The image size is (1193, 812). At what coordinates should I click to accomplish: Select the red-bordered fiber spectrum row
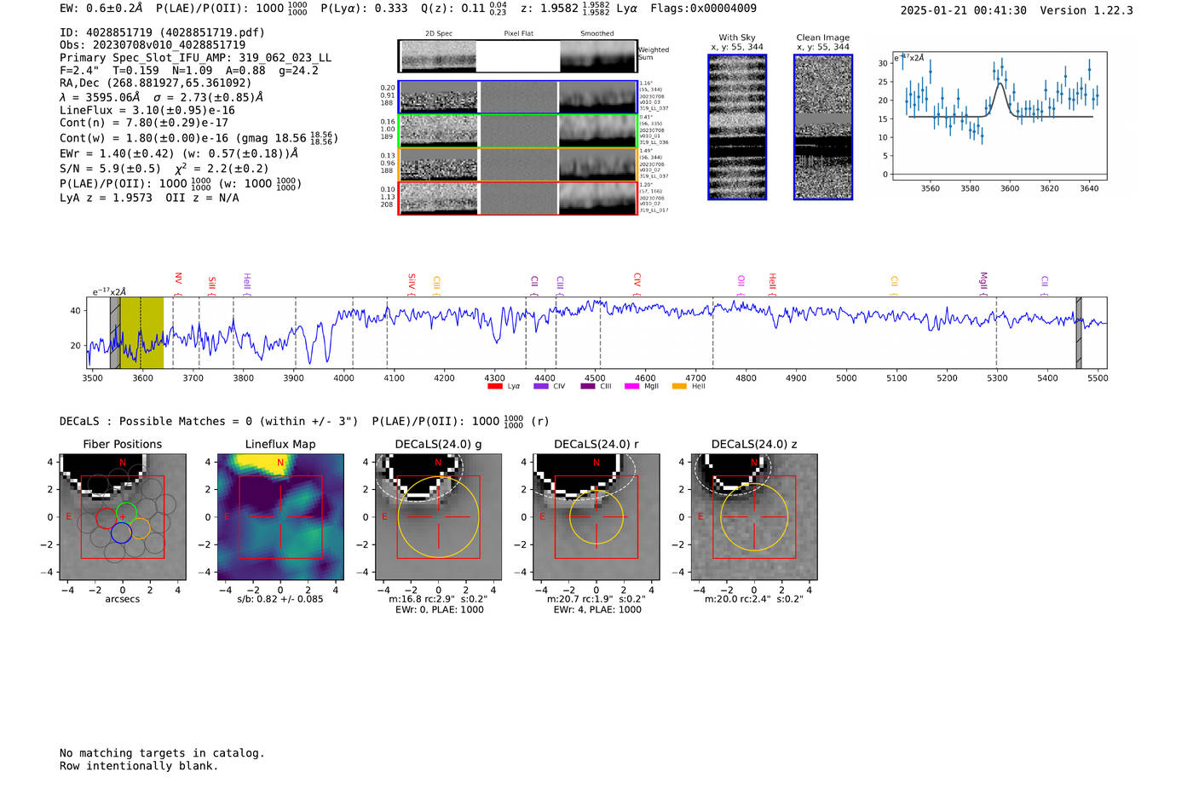(x=518, y=198)
